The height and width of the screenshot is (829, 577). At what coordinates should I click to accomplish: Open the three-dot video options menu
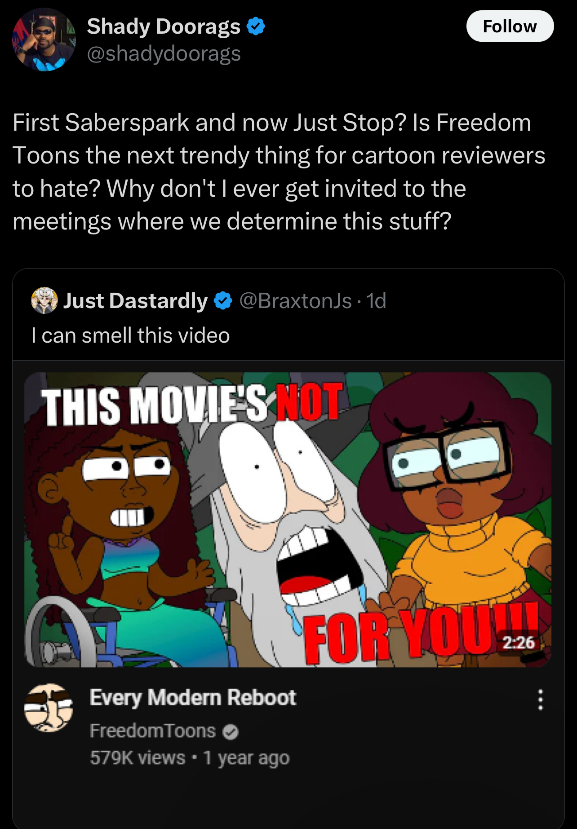click(x=541, y=700)
